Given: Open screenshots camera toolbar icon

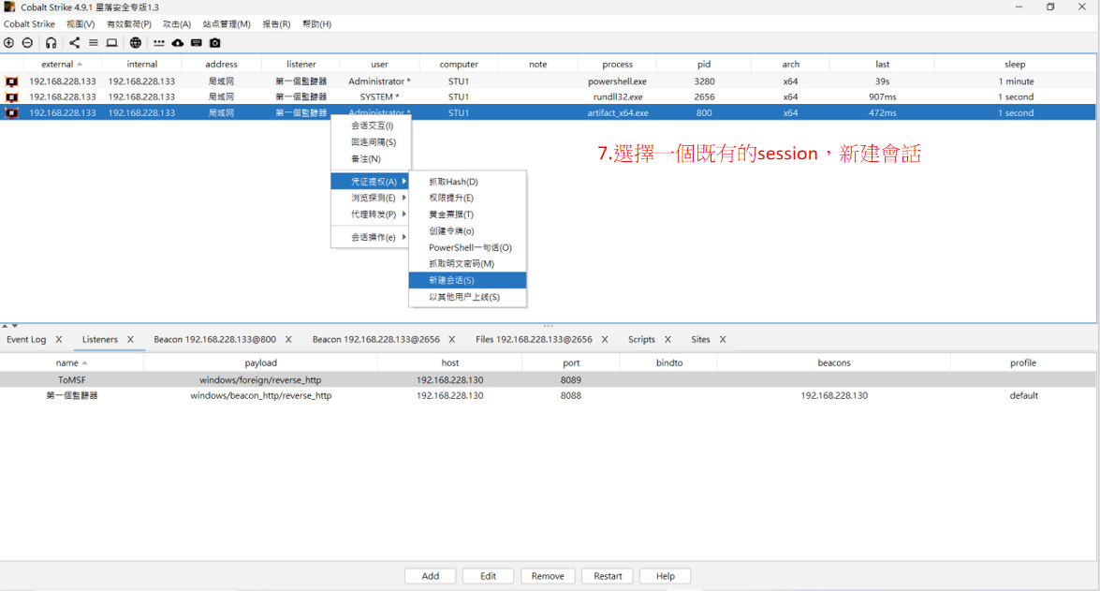Looking at the screenshot, I should point(214,43).
